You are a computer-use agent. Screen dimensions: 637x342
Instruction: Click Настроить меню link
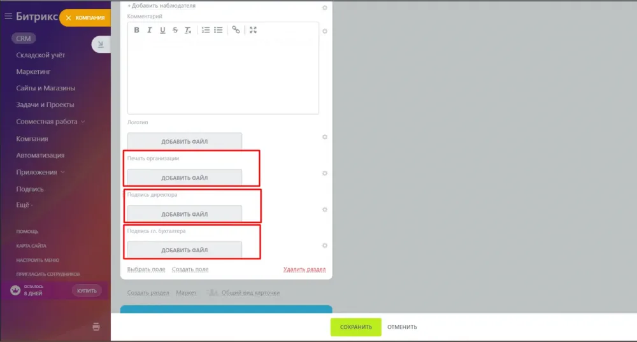tap(38, 260)
